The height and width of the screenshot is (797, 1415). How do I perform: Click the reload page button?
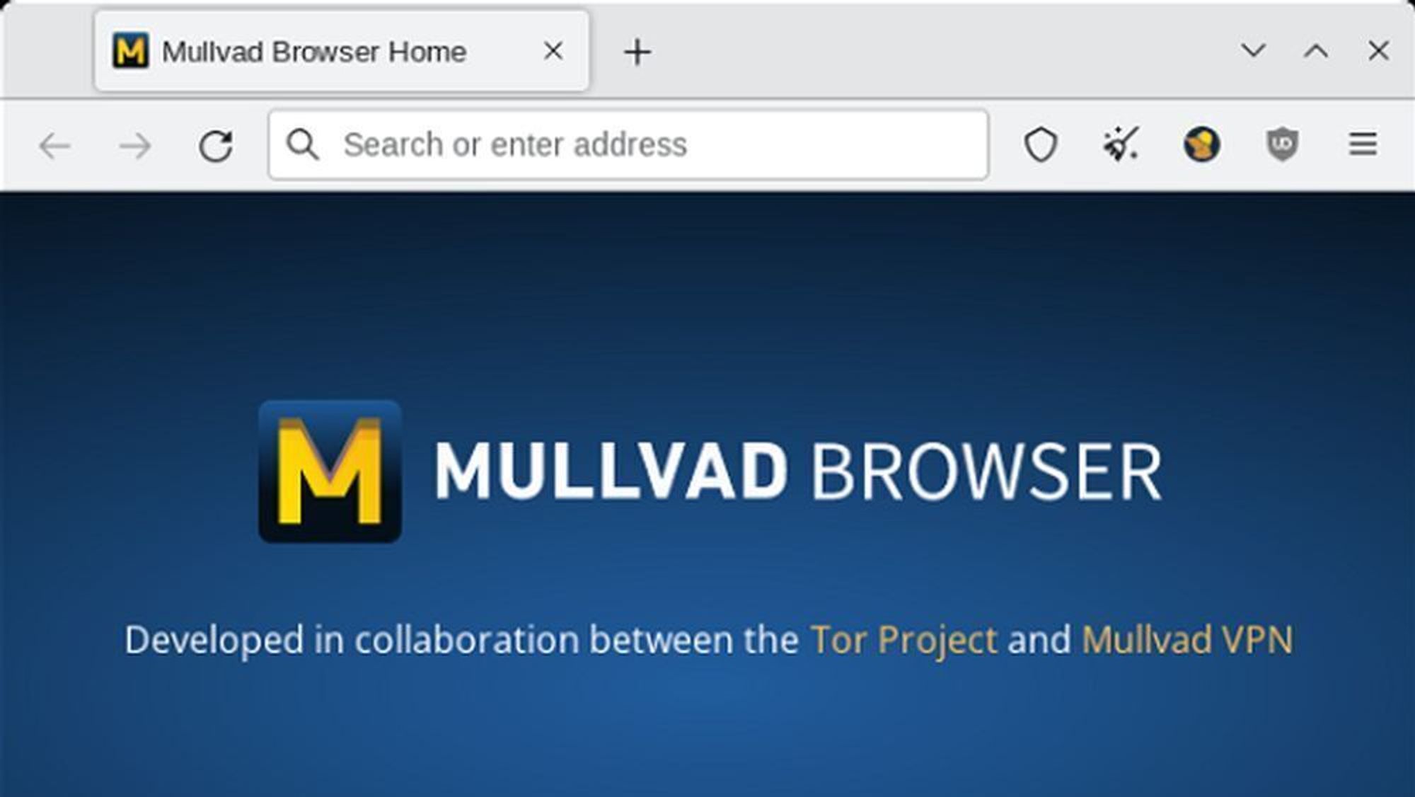pos(219,144)
